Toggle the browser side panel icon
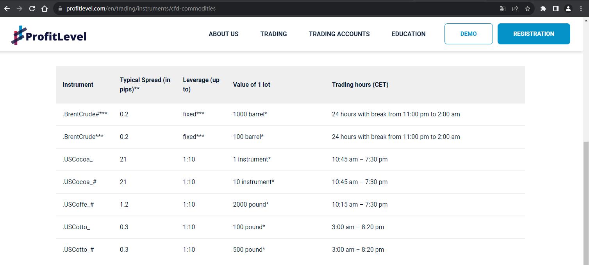The width and height of the screenshot is (589, 265). click(x=556, y=9)
